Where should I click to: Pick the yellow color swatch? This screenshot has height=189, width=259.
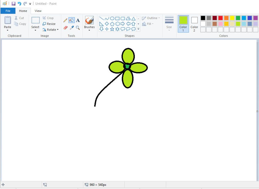(x=232, y=18)
